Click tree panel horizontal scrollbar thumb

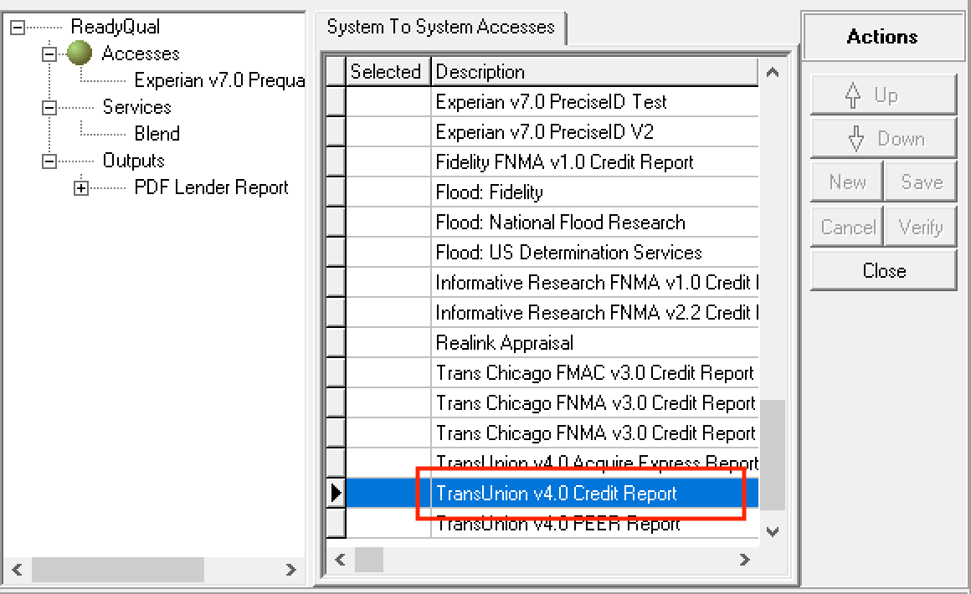point(118,569)
